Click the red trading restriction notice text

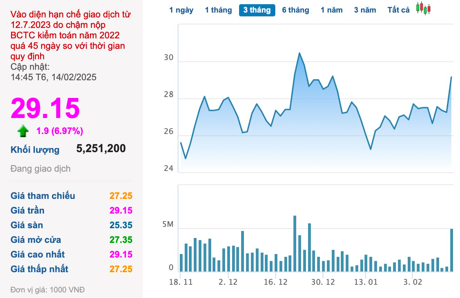click(x=71, y=35)
